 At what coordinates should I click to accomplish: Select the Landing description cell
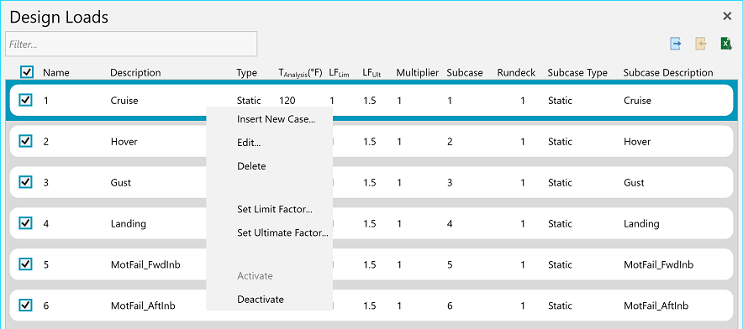(128, 223)
